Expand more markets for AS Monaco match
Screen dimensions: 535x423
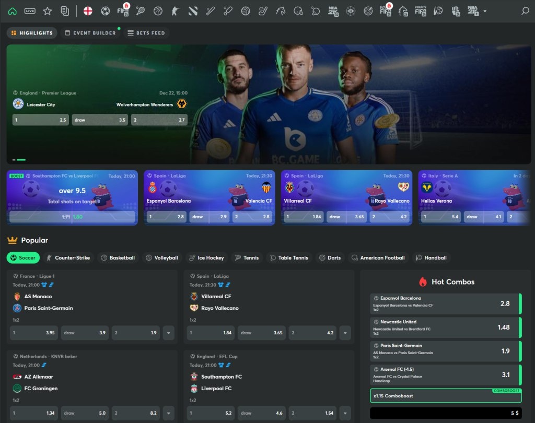pyautogui.click(x=169, y=333)
